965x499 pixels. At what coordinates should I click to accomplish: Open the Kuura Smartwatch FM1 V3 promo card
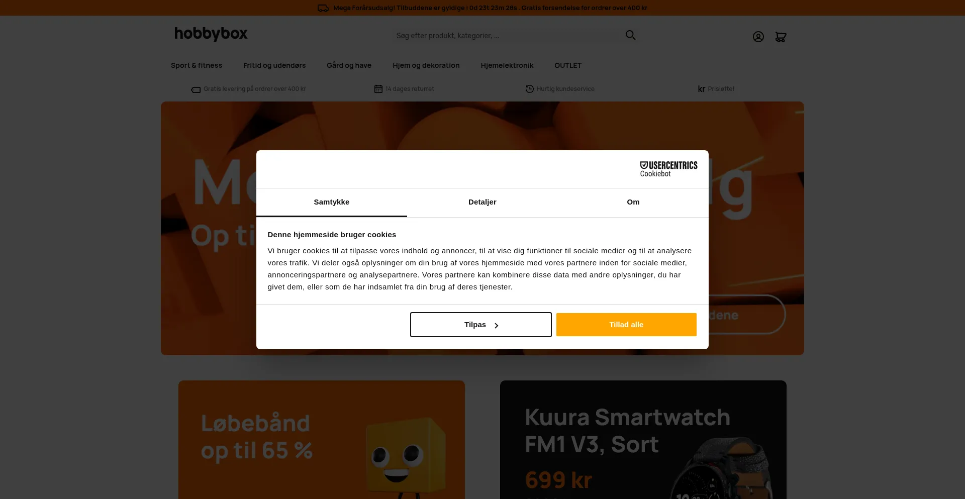click(643, 440)
